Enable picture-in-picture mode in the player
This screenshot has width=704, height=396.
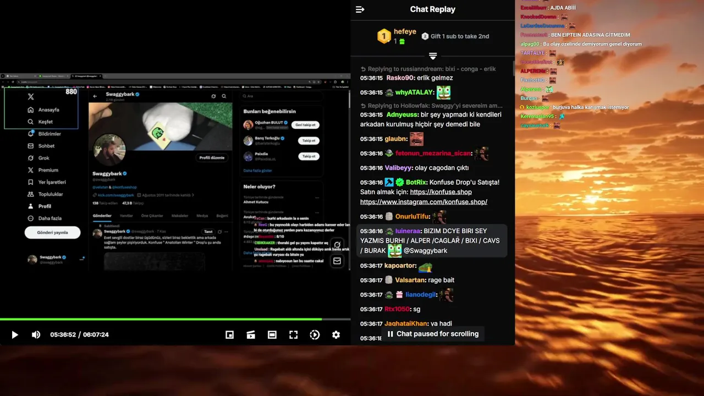[x=230, y=334]
